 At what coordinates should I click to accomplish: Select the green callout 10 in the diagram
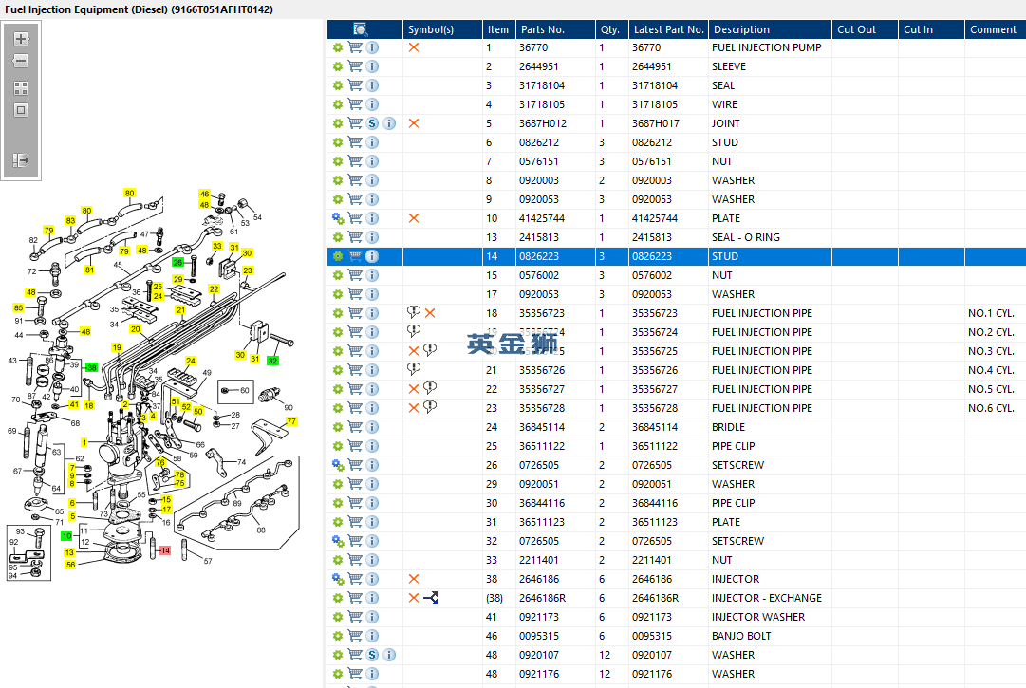(66, 535)
